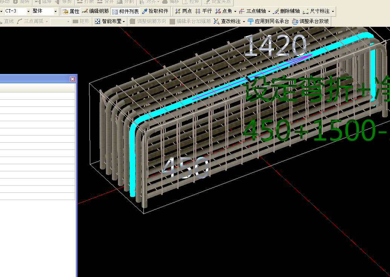Select the 三点画弧 three-point arc tool
The width and height of the screenshot is (390, 277).
31,22
